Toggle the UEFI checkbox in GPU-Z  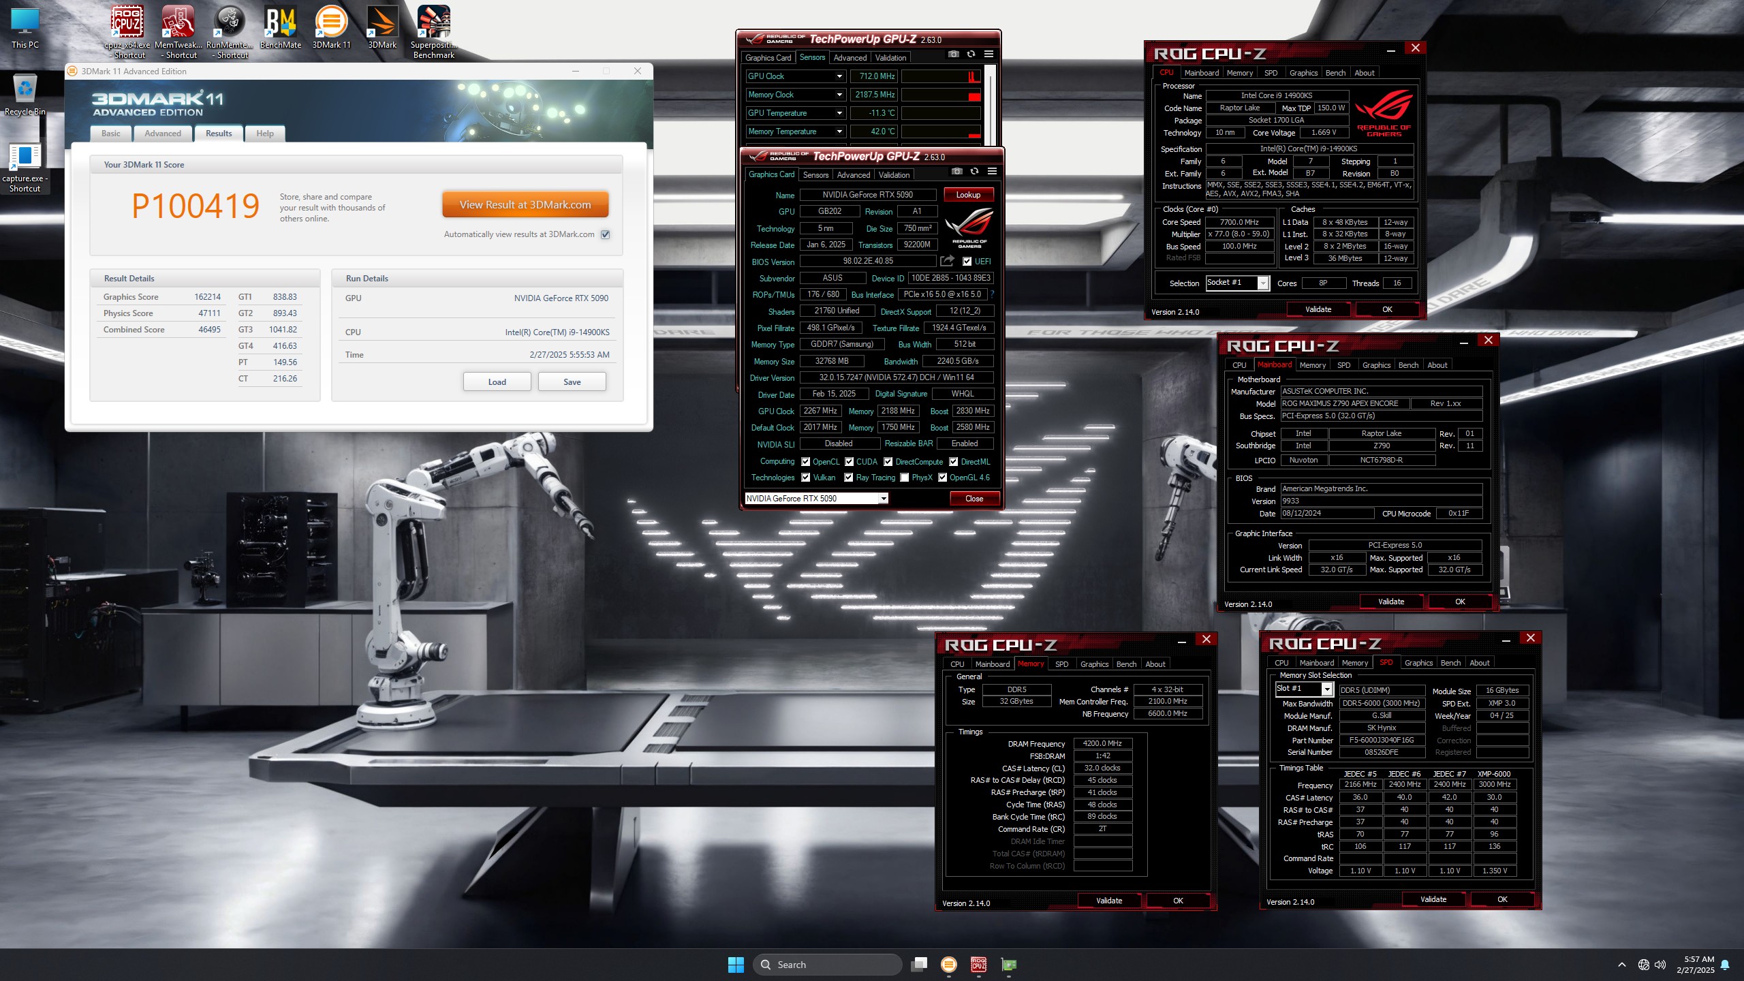point(967,262)
